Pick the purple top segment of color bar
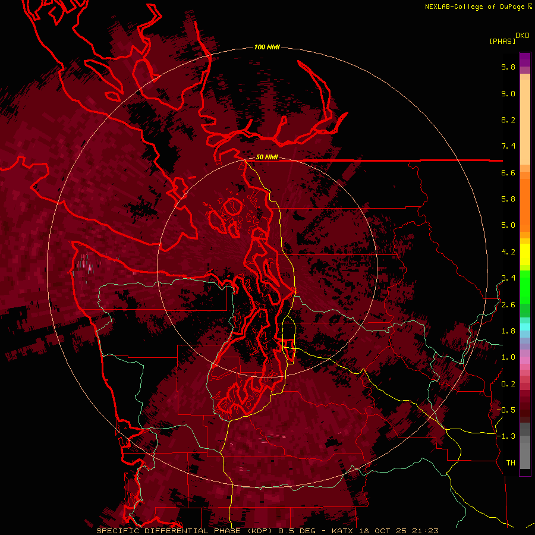The height and width of the screenshot is (535, 535). tap(525, 59)
